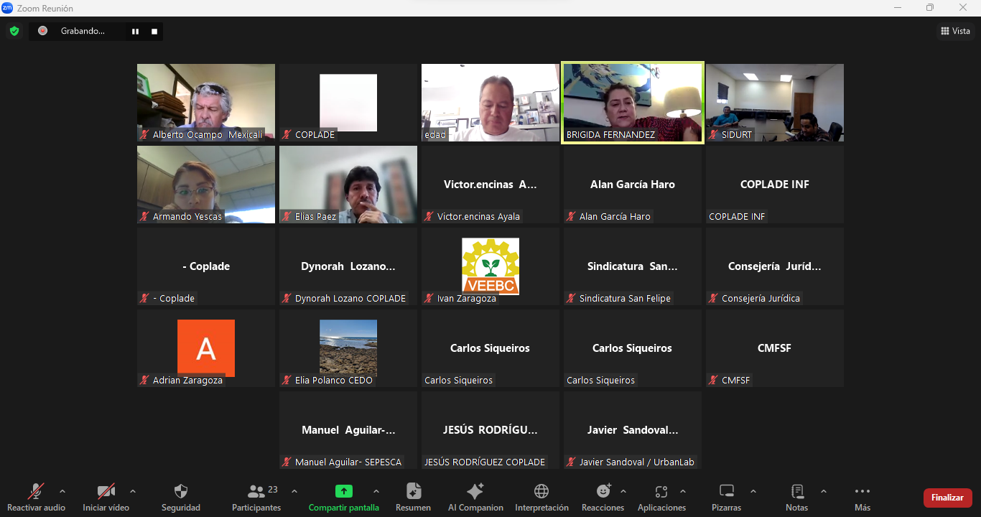Select the Alan García Haro tile
Image resolution: width=981 pixels, height=517 pixels.
[x=633, y=185]
